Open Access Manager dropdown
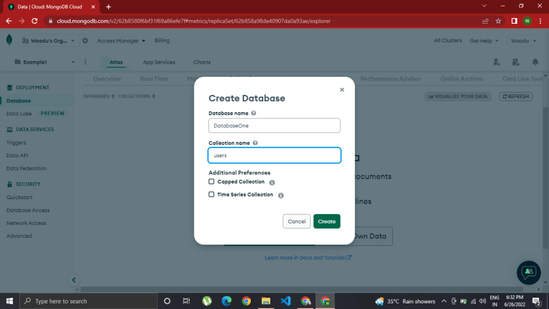Image resolution: width=549 pixels, height=309 pixels. tap(121, 41)
